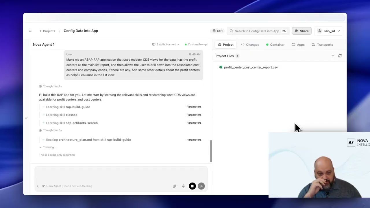Expand the 3 skills learned dropdown
The image size is (370, 208).
tap(166, 44)
